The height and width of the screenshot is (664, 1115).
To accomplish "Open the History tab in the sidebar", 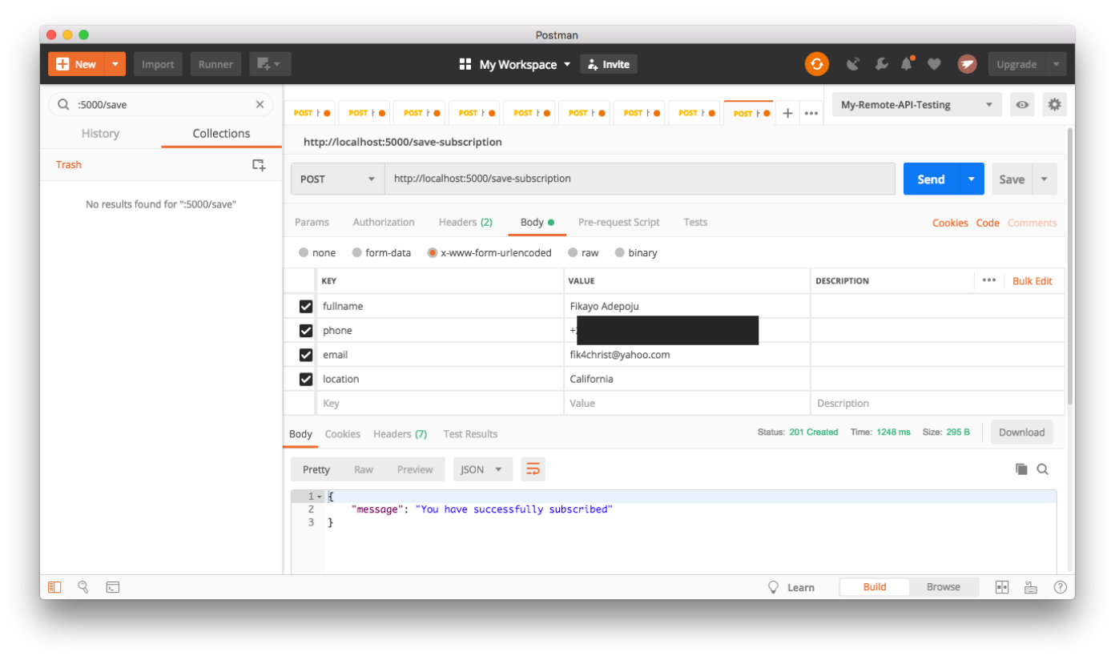I will (x=100, y=134).
